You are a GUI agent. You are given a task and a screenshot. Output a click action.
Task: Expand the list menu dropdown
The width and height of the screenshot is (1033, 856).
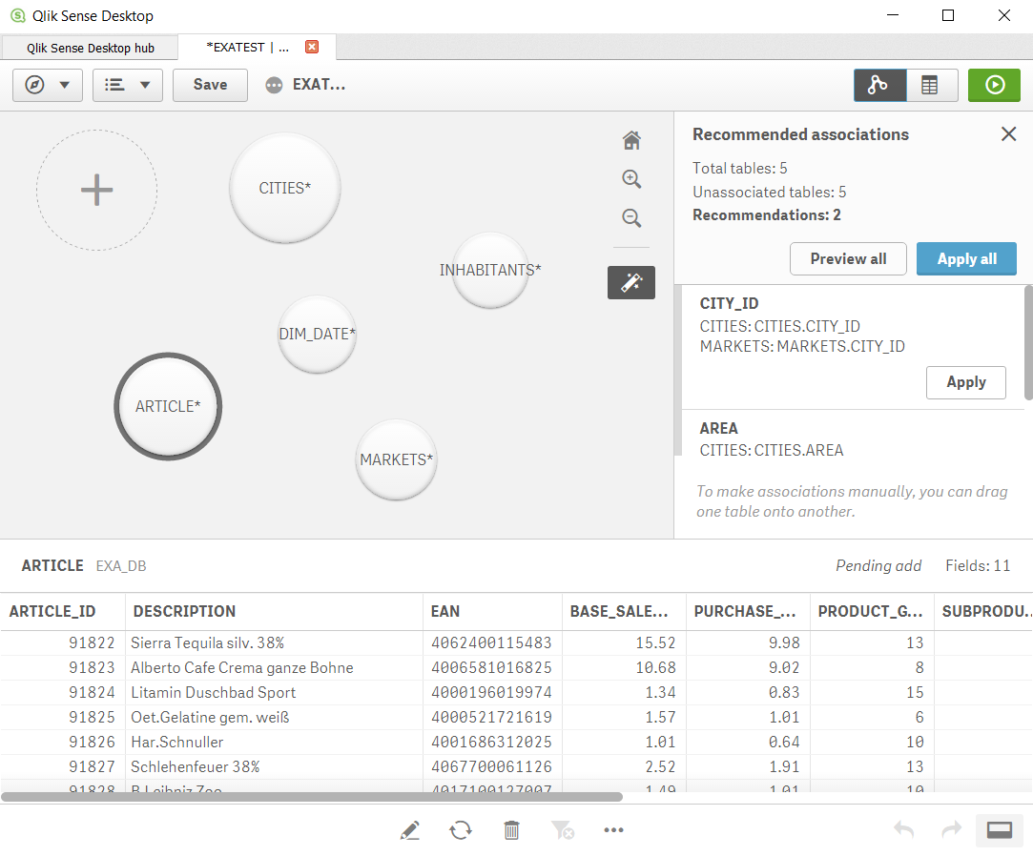pyautogui.click(x=127, y=85)
